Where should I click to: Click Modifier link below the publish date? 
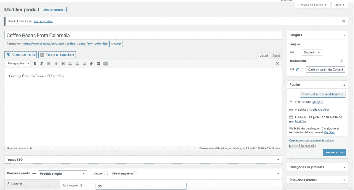point(300,122)
